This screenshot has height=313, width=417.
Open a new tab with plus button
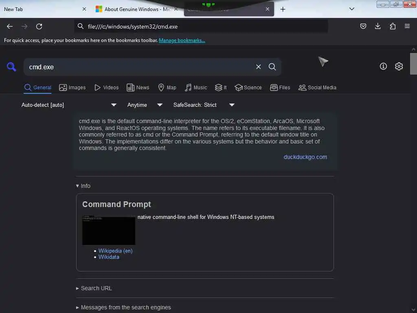[283, 9]
